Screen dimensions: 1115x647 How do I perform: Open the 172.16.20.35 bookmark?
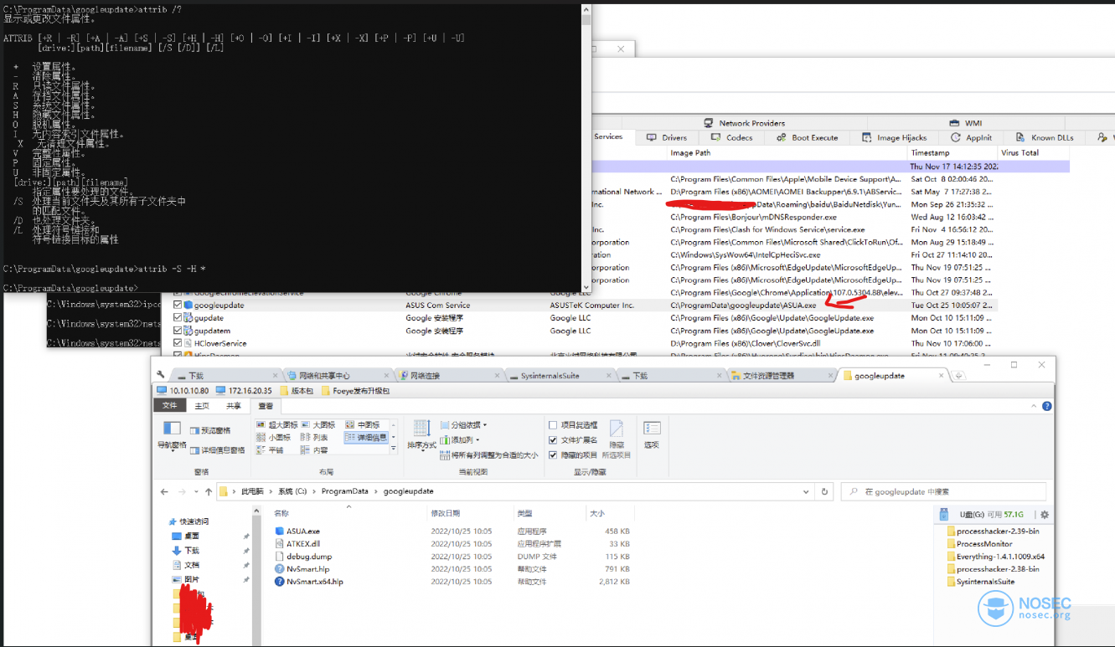coord(245,391)
